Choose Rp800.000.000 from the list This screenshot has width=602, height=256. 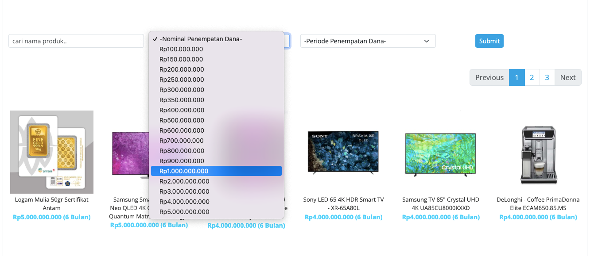pyautogui.click(x=216, y=151)
